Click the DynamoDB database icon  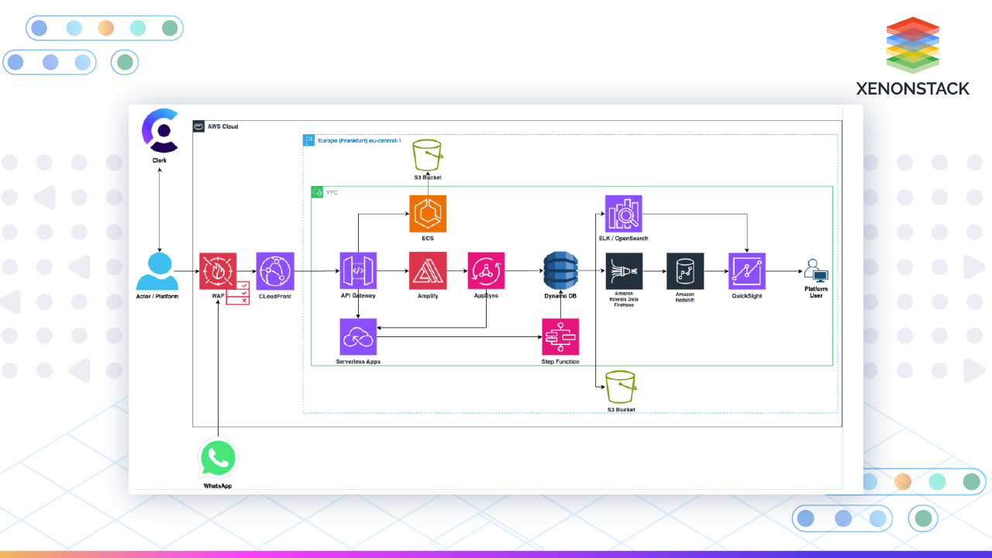coord(560,271)
